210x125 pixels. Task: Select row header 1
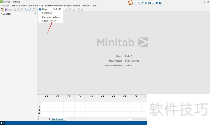coord(39,103)
